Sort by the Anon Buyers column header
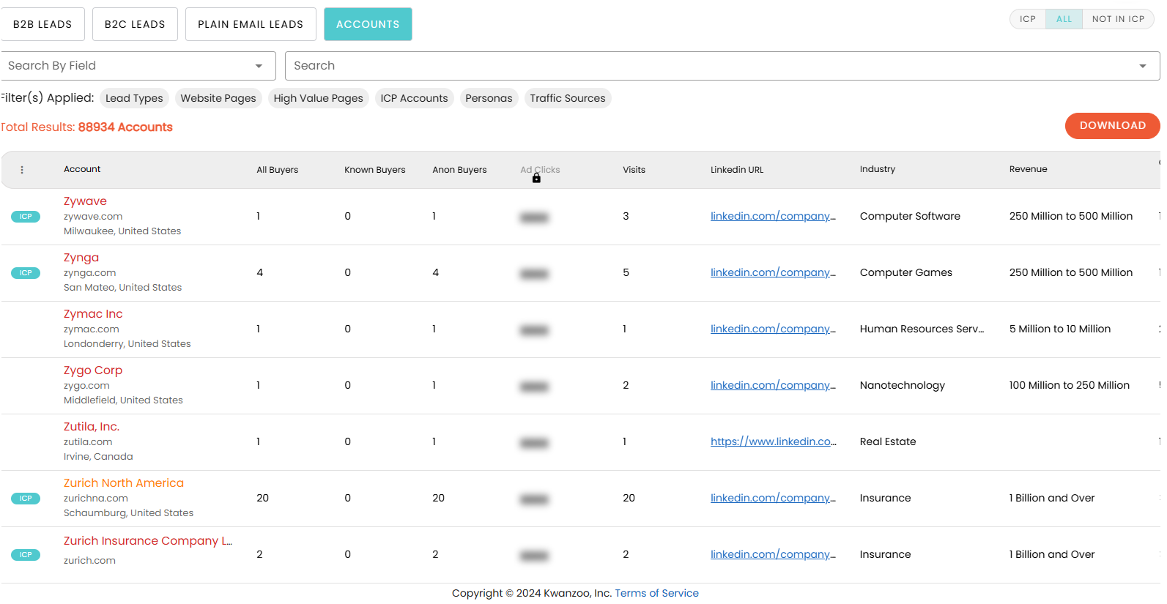 [x=459, y=170]
